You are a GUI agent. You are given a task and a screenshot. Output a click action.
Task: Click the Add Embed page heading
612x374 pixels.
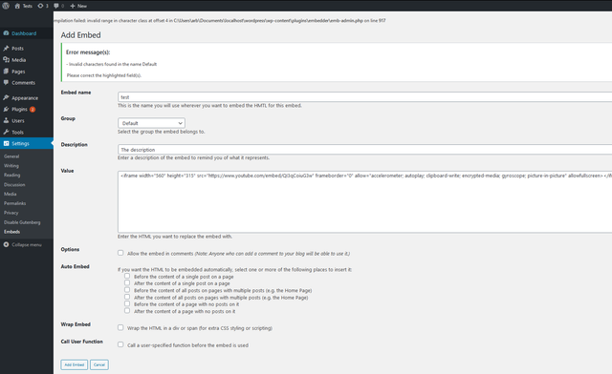click(80, 35)
